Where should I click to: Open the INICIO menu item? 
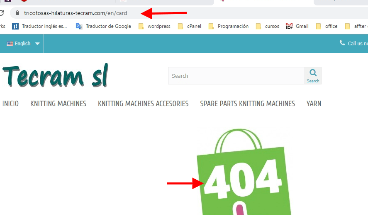point(10,104)
